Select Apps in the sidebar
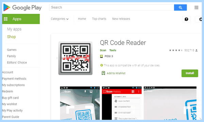 pyautogui.click(x=21, y=19)
